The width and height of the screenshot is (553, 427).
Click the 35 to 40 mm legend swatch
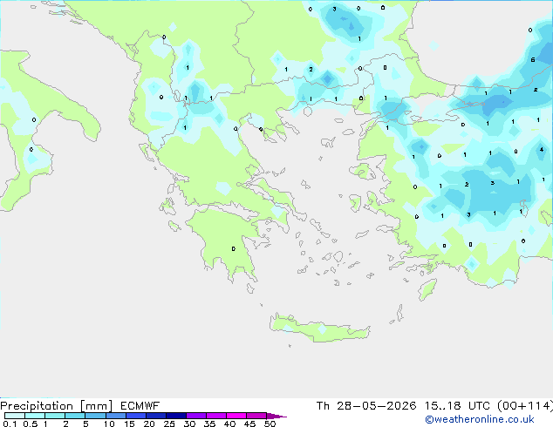[x=216, y=416]
